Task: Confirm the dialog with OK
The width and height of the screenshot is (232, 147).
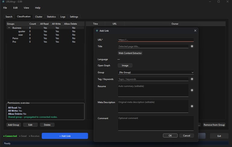Action: tap(170, 136)
